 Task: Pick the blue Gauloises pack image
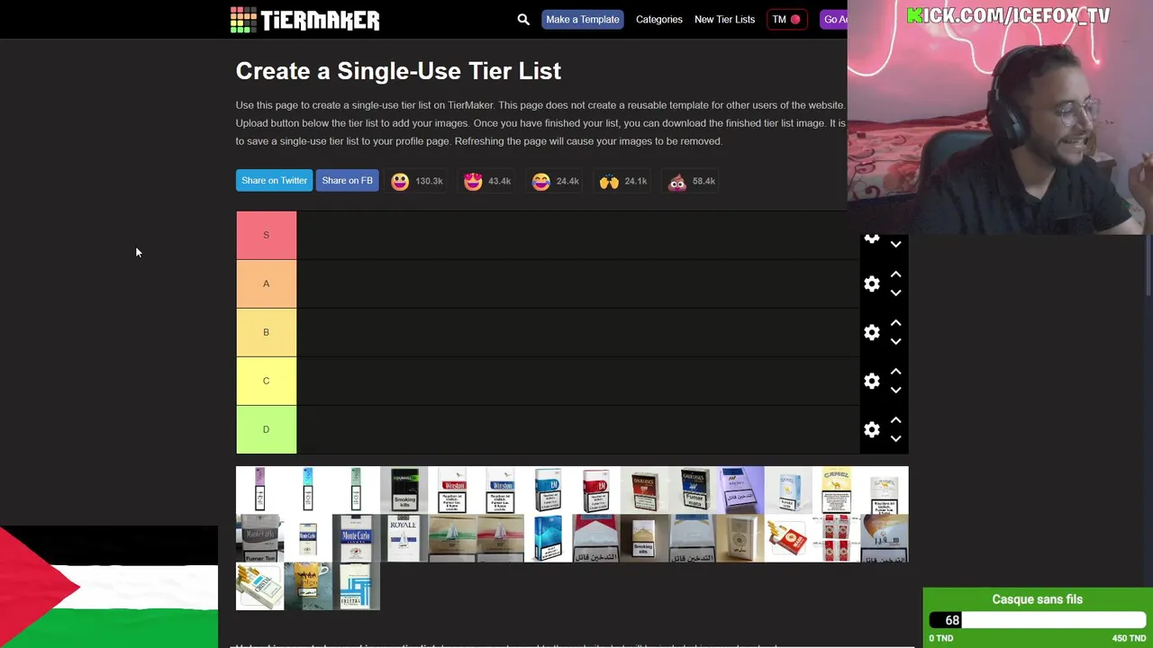692,490
